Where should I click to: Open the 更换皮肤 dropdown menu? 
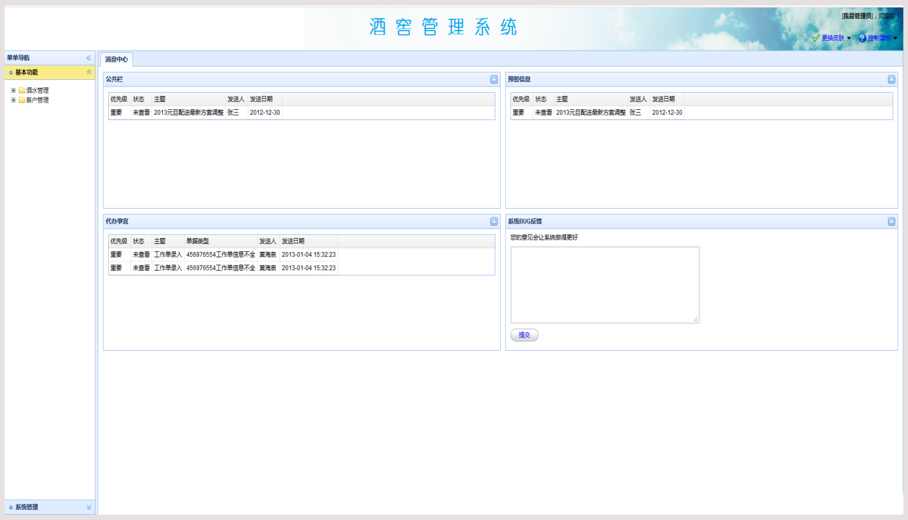point(832,38)
